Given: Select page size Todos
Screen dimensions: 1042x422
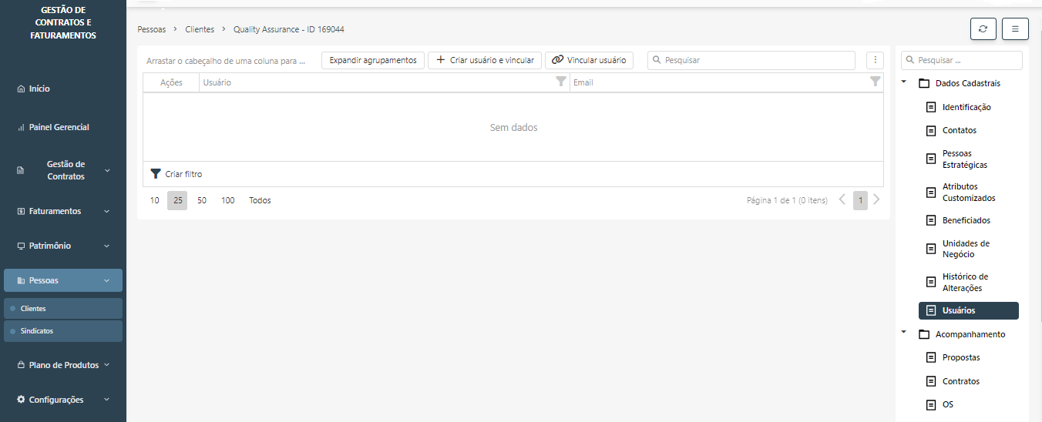Looking at the screenshot, I should click(260, 200).
